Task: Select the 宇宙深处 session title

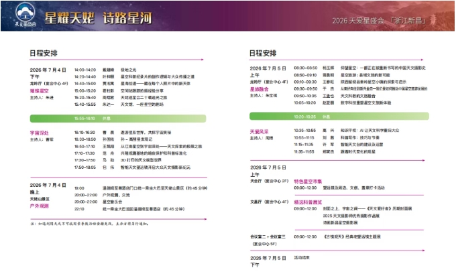Action: click(x=40, y=133)
